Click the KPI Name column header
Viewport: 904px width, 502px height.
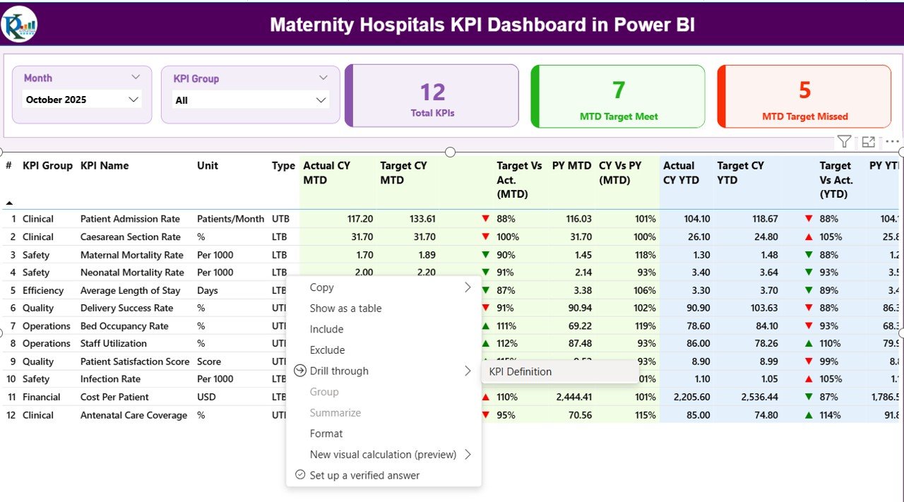tap(105, 166)
